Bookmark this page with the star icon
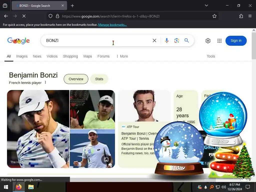This screenshot has width=256, height=192. pos(214,16)
